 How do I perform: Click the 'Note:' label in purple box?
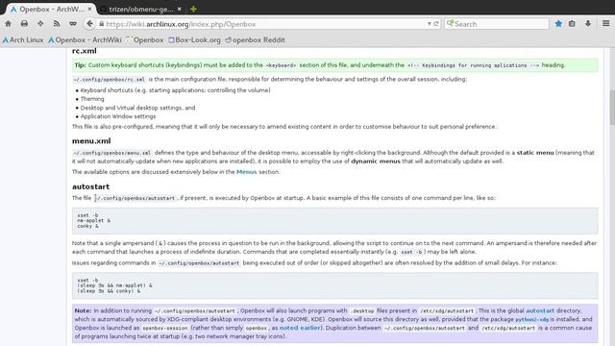pos(83,310)
